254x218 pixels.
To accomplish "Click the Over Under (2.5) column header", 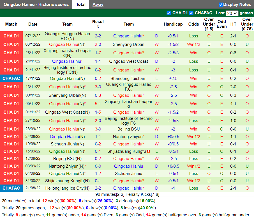I will [209, 24].
